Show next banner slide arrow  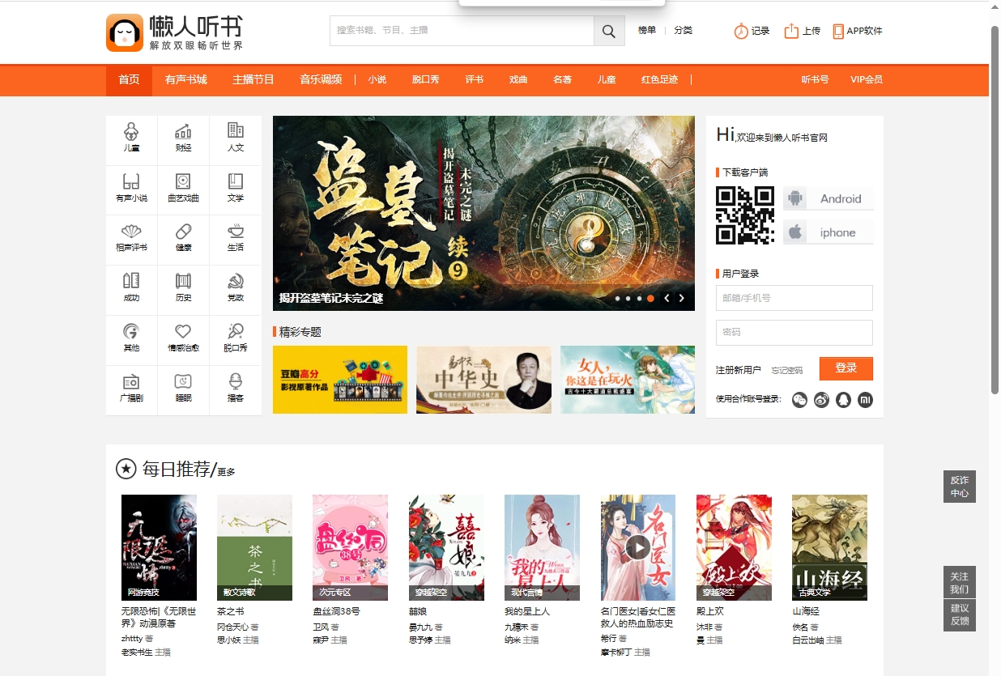[681, 299]
